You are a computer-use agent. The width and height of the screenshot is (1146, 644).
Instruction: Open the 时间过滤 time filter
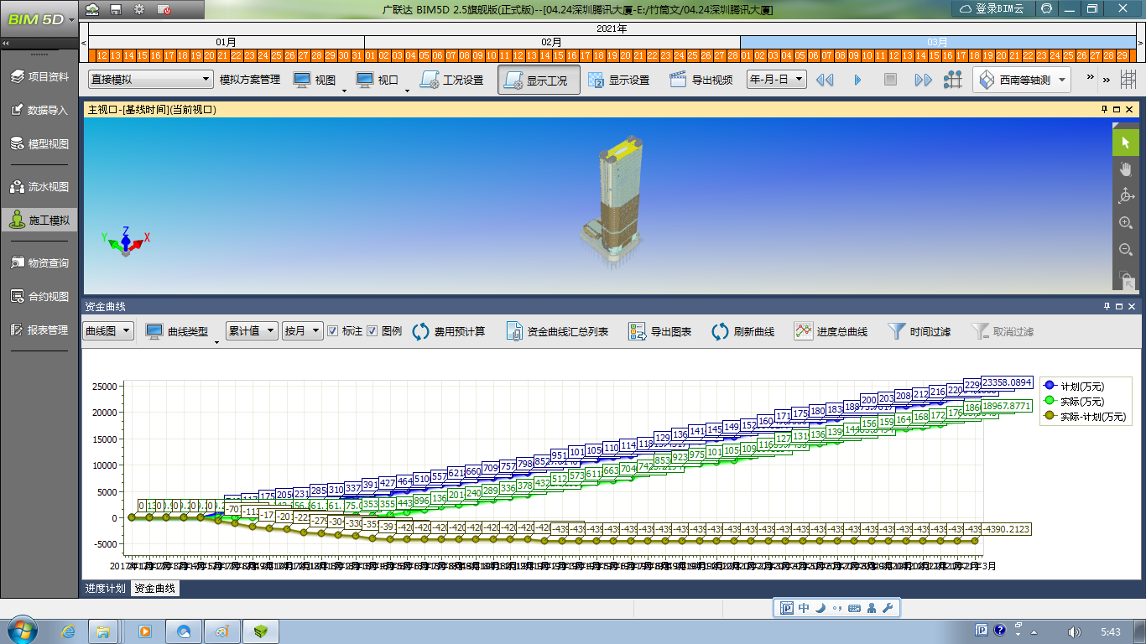(897, 331)
